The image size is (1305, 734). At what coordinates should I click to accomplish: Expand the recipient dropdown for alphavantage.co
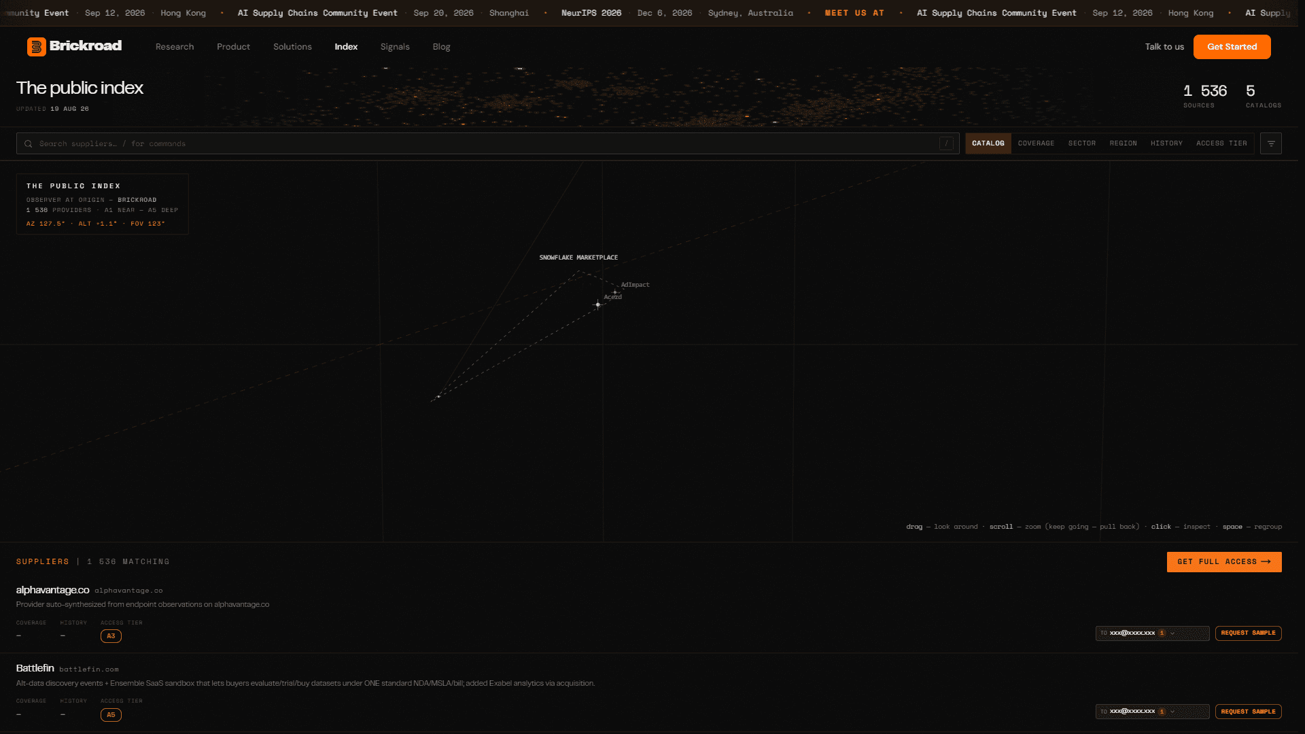point(1172,633)
